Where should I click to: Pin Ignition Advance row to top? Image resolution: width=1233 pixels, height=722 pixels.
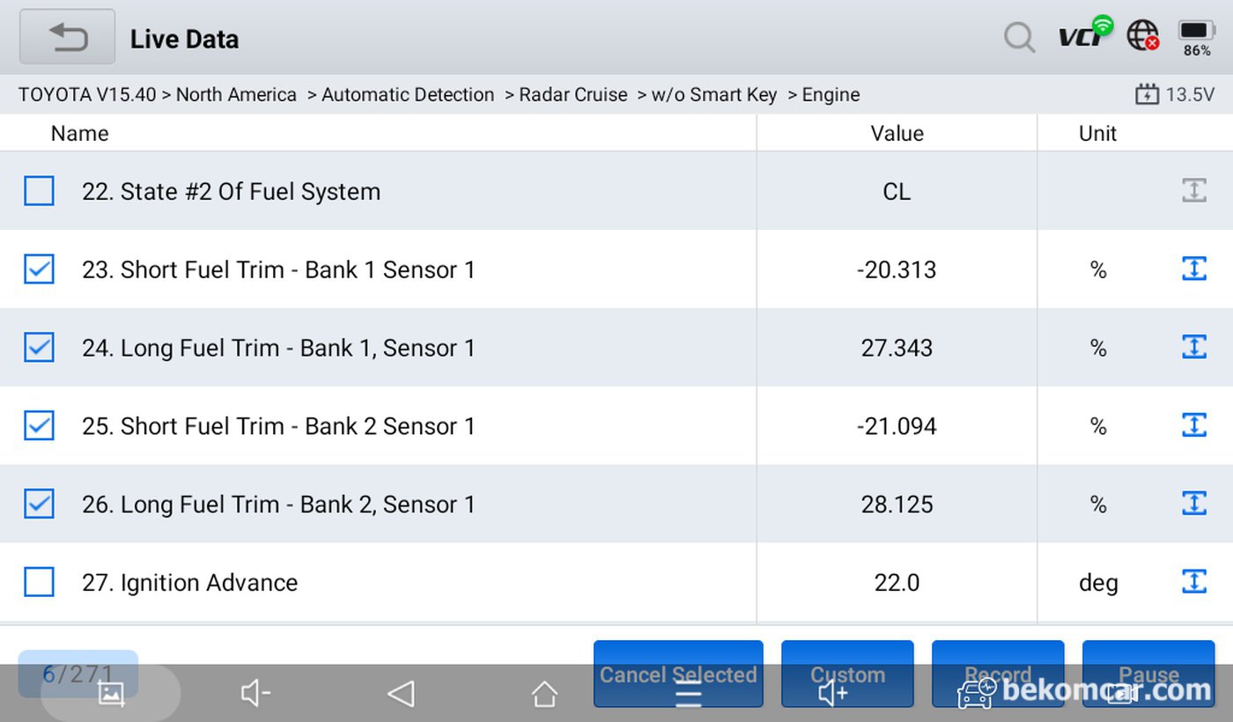1193,581
